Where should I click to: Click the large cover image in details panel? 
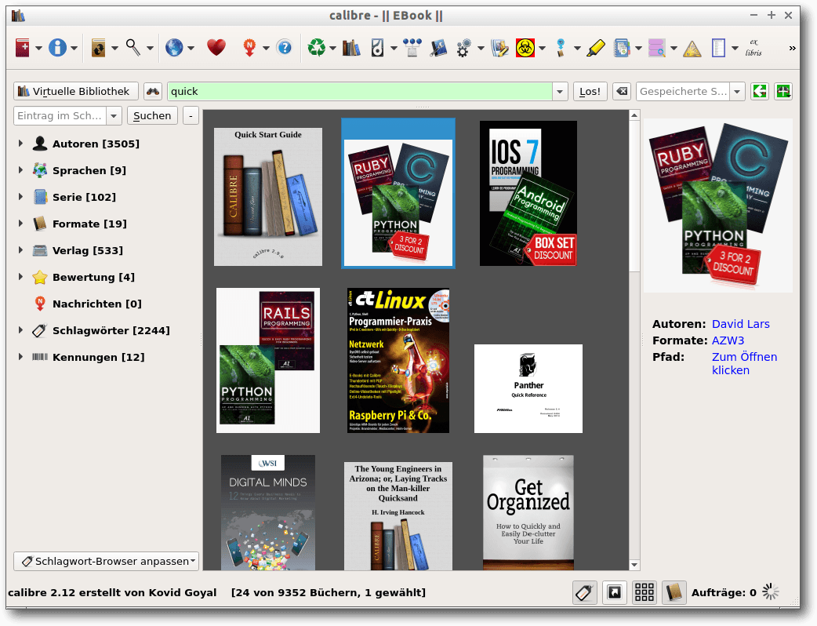click(x=718, y=206)
